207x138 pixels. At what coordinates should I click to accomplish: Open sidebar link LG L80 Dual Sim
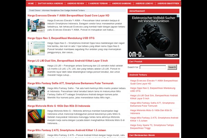(154, 97)
